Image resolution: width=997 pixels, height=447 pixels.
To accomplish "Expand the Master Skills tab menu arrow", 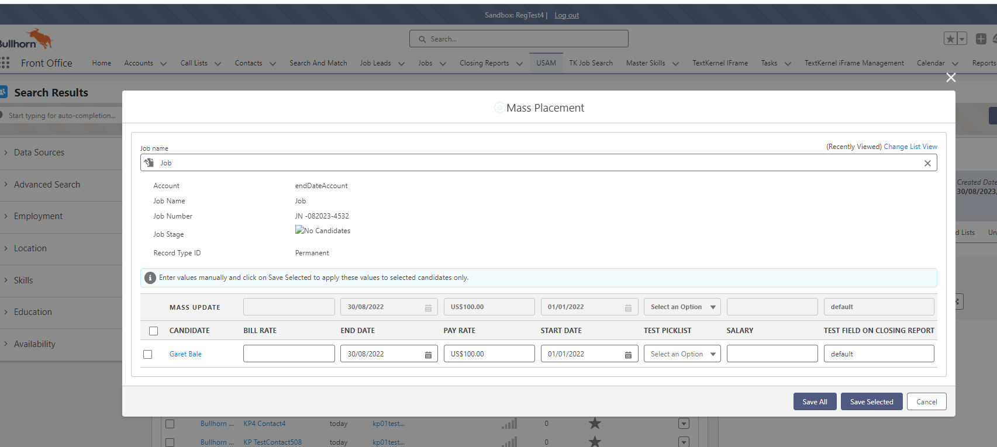I will click(x=675, y=64).
